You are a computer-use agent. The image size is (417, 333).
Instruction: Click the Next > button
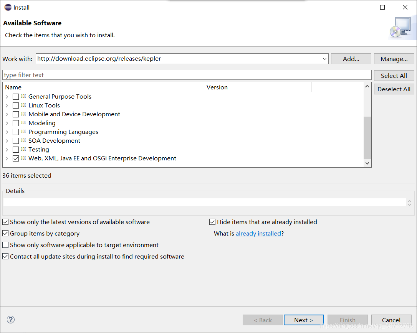click(x=304, y=320)
